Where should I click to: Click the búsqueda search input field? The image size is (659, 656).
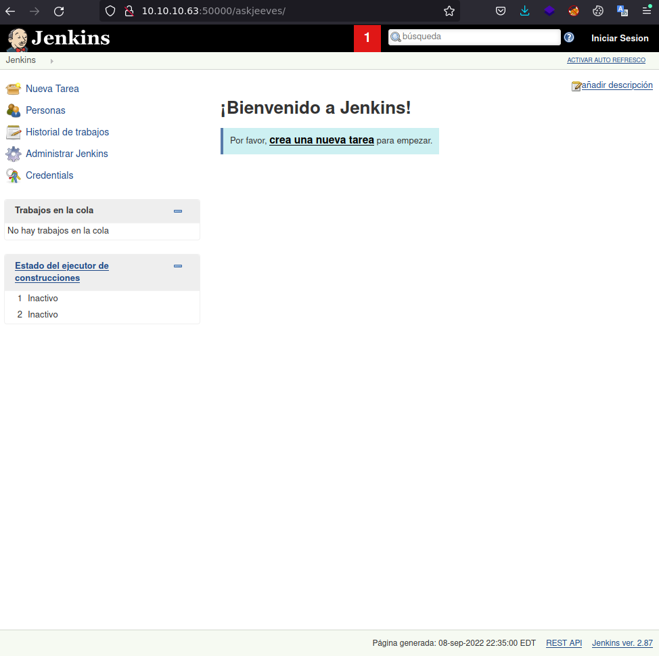[474, 37]
